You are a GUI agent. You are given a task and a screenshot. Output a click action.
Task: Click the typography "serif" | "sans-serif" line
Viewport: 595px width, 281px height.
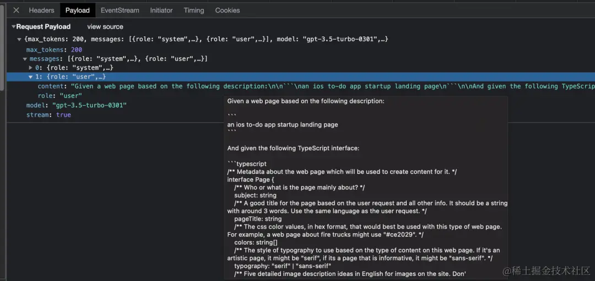(x=282, y=266)
